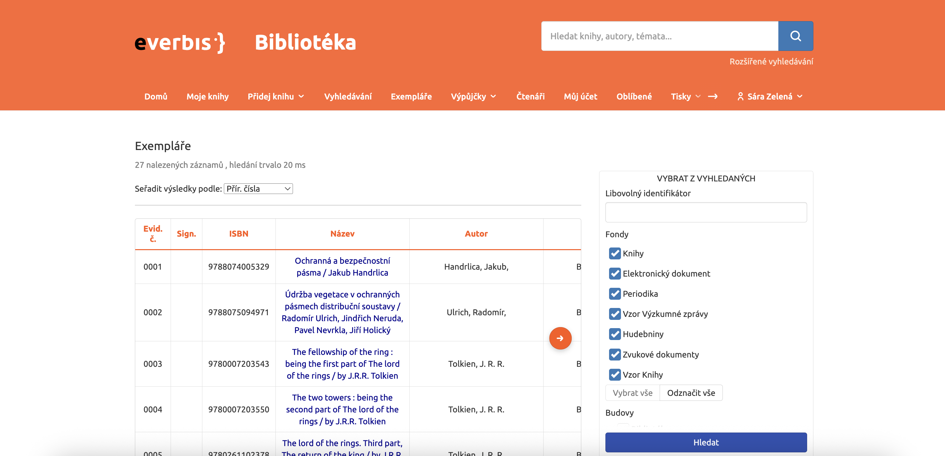Select Exempláře in navigation
Viewport: 945px width, 456px height.
click(x=411, y=96)
